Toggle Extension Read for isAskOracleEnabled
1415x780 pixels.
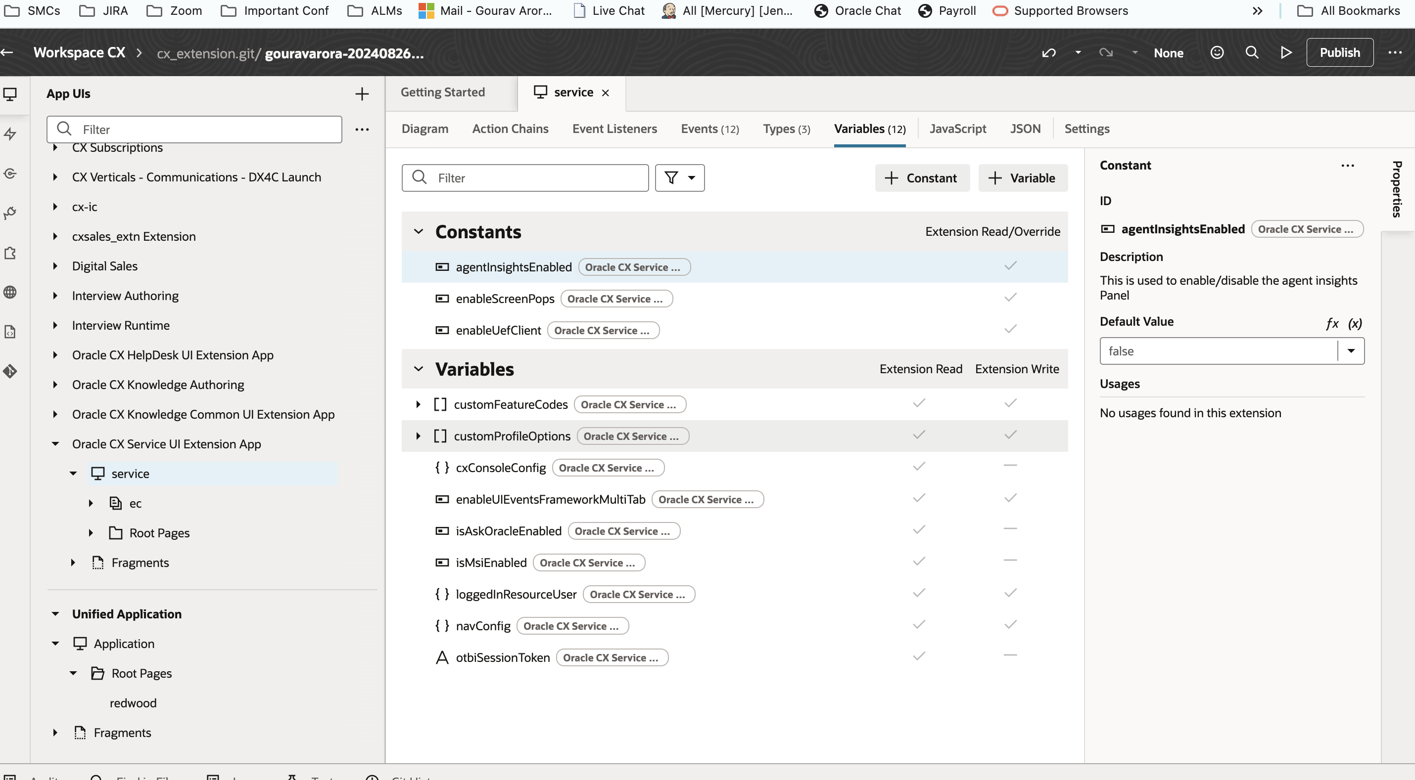coord(919,530)
